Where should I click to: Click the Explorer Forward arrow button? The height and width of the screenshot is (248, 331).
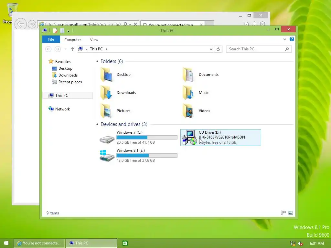coord(58,49)
